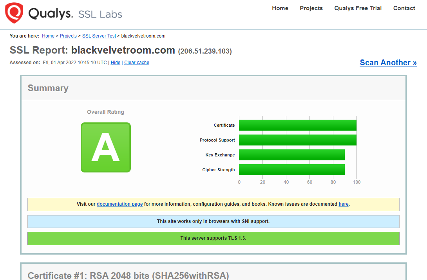Open the Home navigation menu item

(x=280, y=8)
